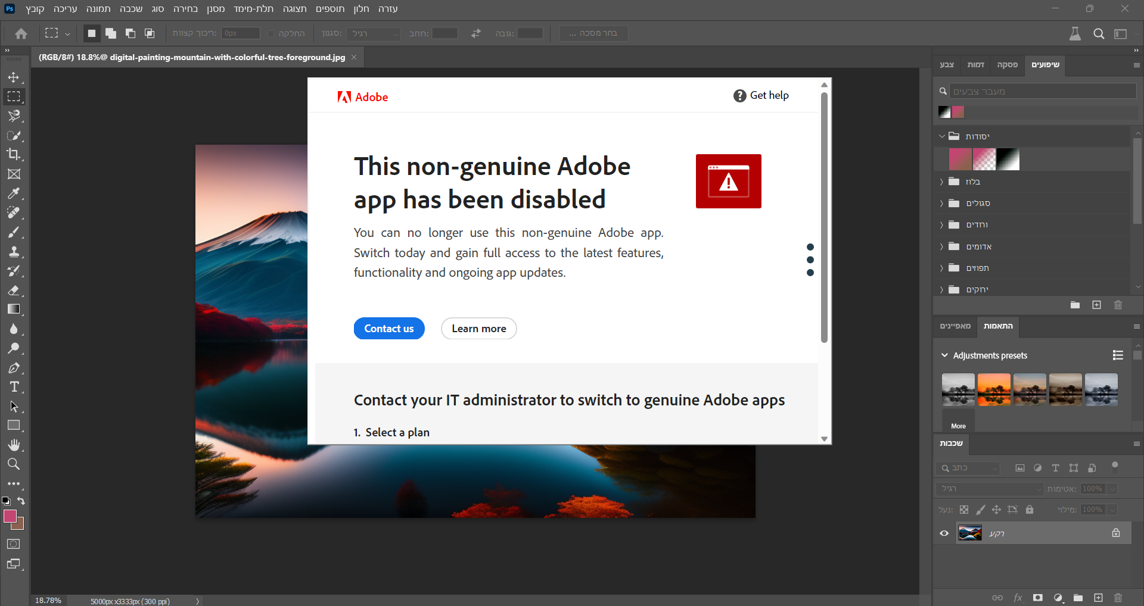Expand the אדומים gradient folder

(x=941, y=246)
